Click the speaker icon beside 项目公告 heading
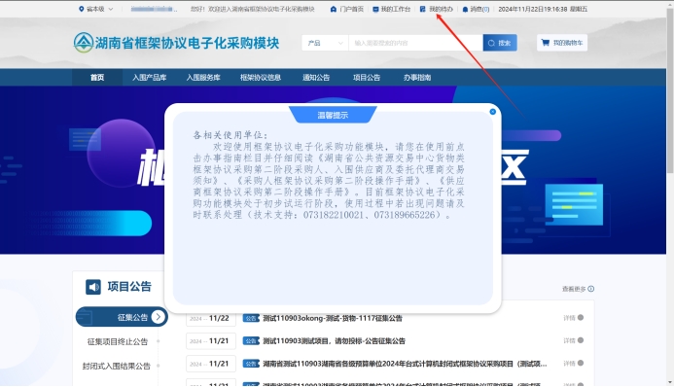The image size is (674, 387). [x=93, y=287]
